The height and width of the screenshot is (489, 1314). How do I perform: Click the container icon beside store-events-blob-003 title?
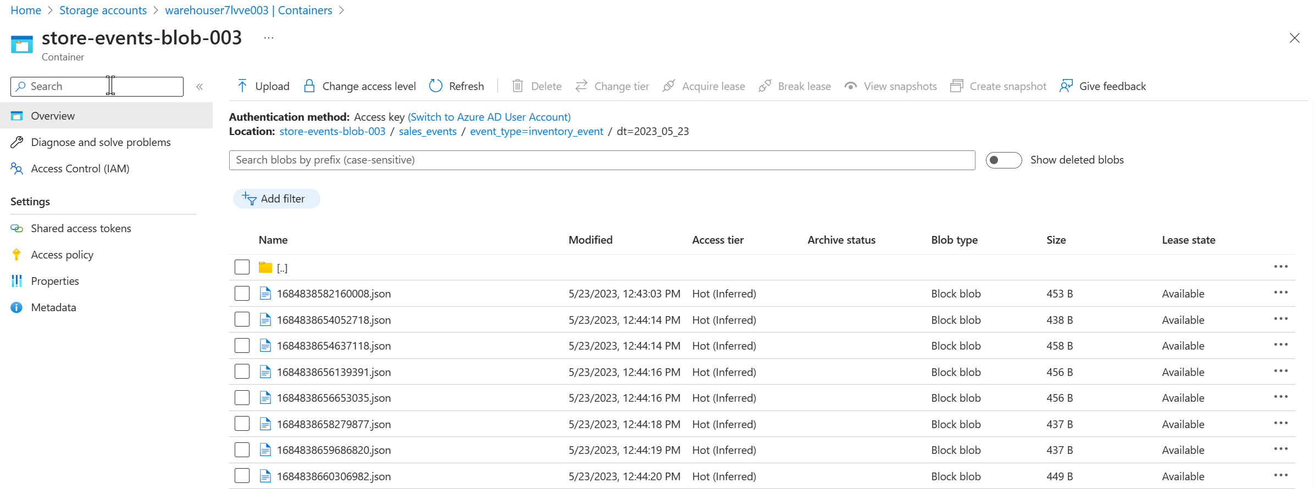tap(22, 44)
